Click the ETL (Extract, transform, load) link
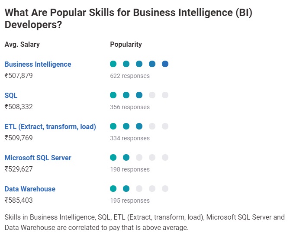 [x=50, y=126]
